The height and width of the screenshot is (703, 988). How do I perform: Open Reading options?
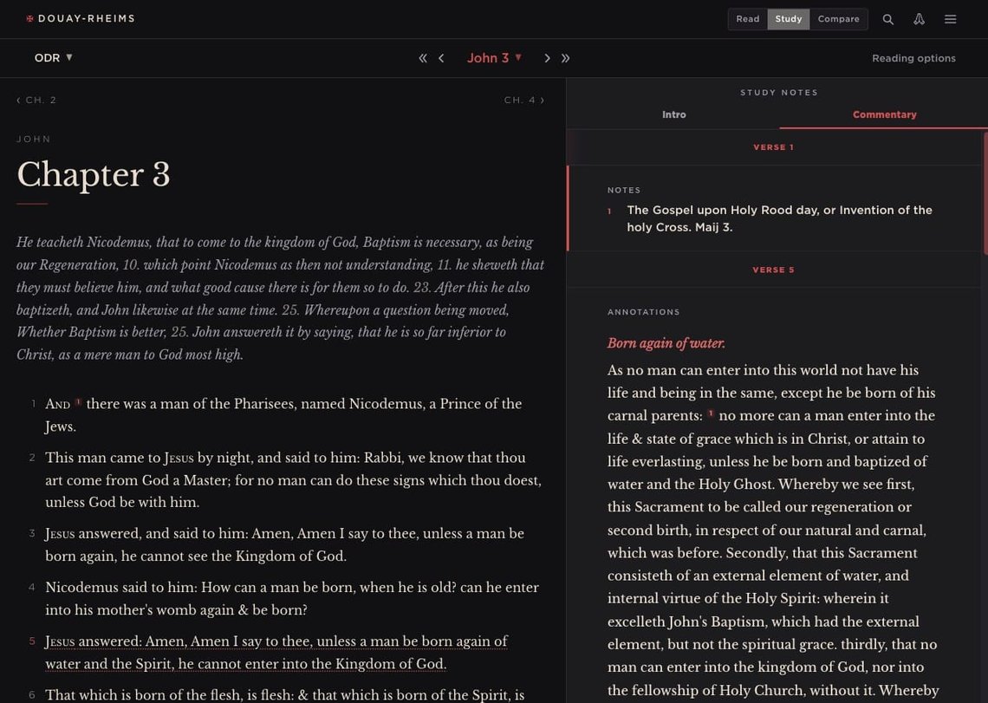click(913, 58)
